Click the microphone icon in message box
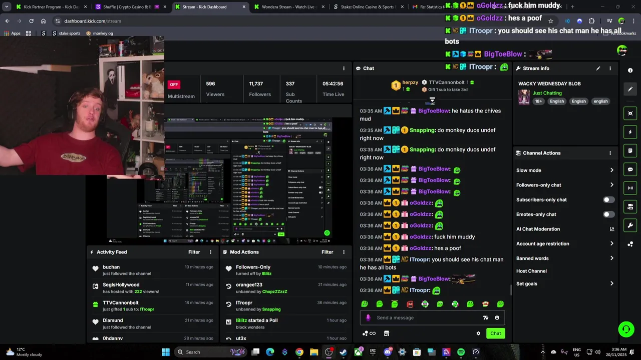This screenshot has width=641, height=360. [x=368, y=317]
